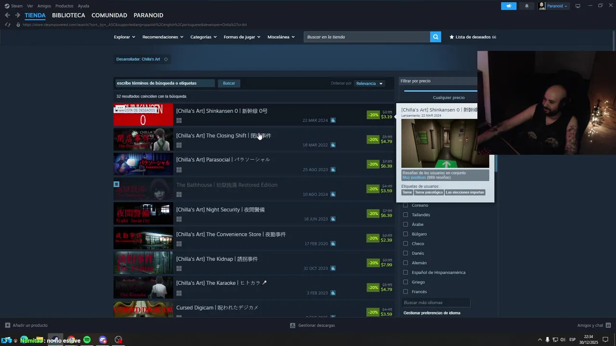Check the Búlgaro language checkbox
Viewport: 616px width, 346px height.
tap(405, 234)
